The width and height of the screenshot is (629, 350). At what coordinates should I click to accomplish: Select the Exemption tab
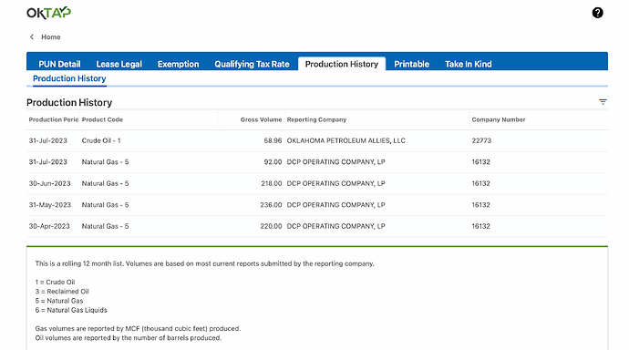click(x=178, y=64)
